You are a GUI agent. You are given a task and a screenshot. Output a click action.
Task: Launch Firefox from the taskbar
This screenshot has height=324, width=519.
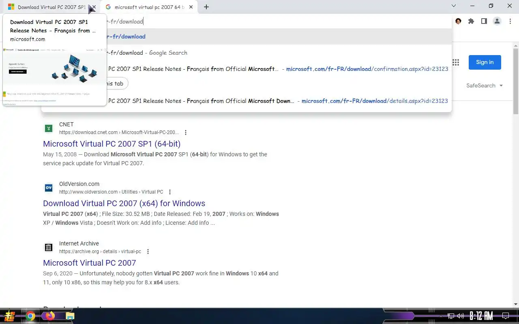(x=50, y=316)
